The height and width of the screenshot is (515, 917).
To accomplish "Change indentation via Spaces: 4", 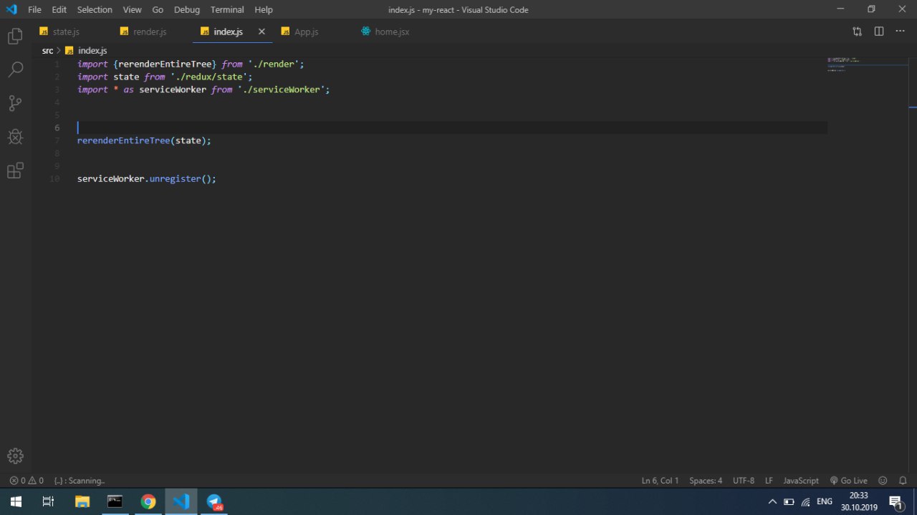I will [x=706, y=481].
